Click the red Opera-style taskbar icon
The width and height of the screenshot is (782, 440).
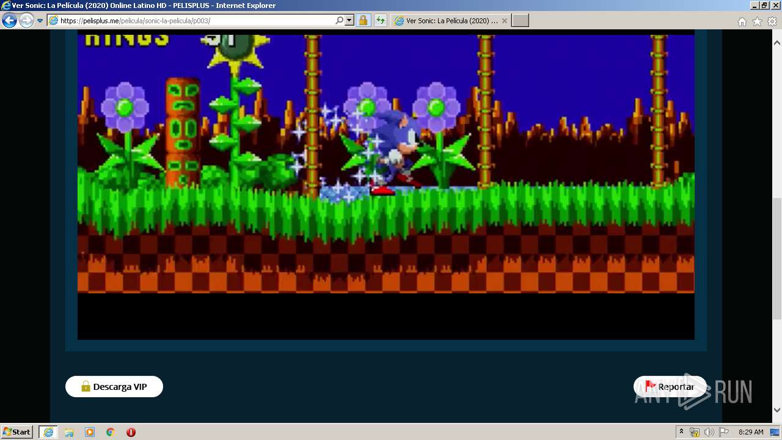[x=131, y=432]
